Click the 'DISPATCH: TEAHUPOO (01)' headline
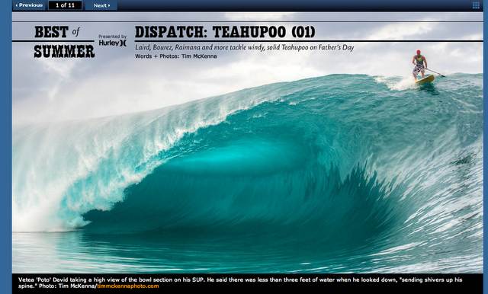The image size is (488, 294). click(x=225, y=32)
